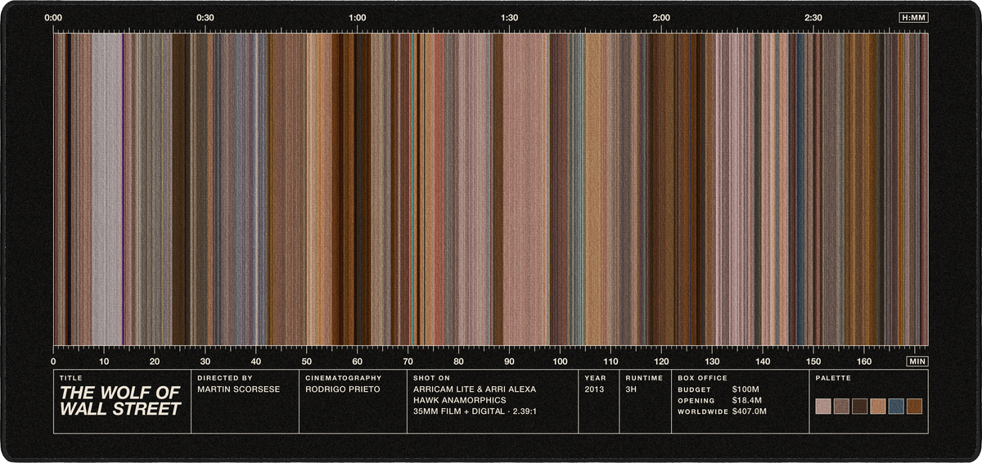This screenshot has width=982, height=463.
Task: Click the 2013 year value
Action: (x=595, y=389)
